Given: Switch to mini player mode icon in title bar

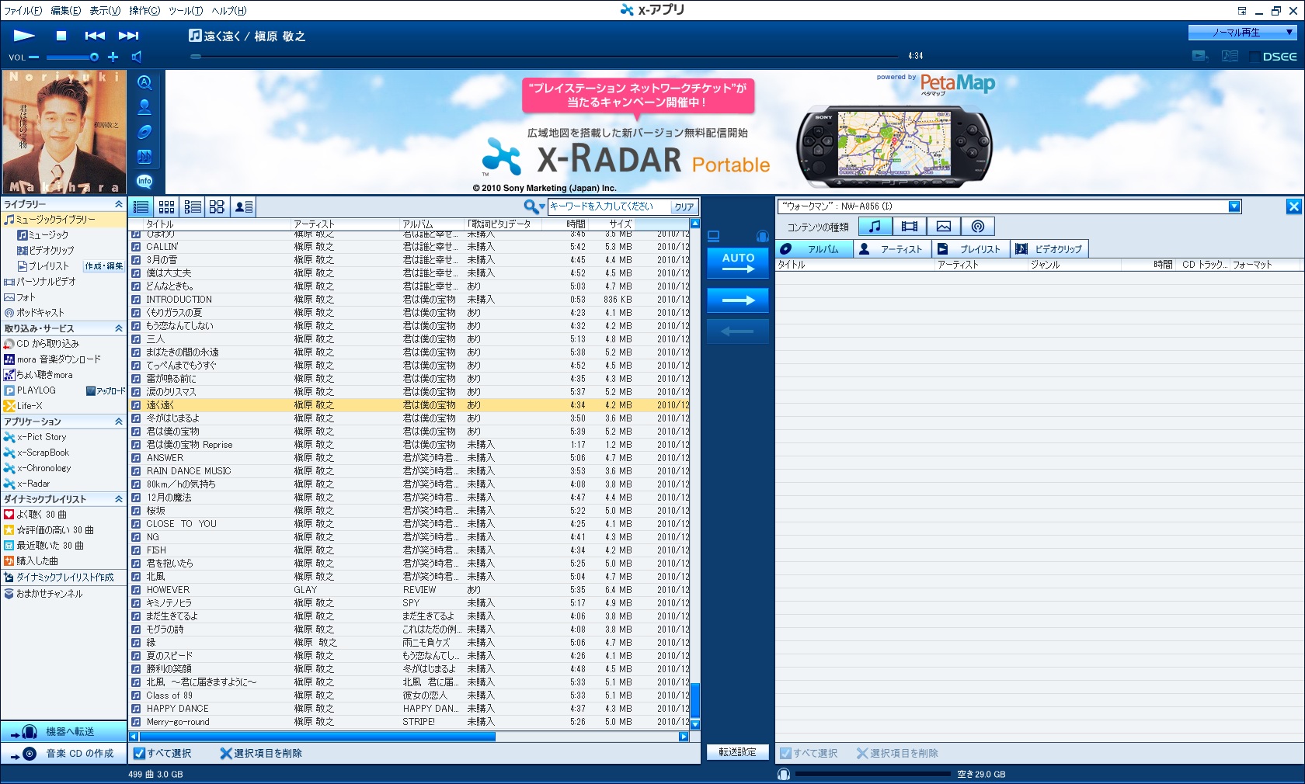Looking at the screenshot, I should (x=1242, y=11).
